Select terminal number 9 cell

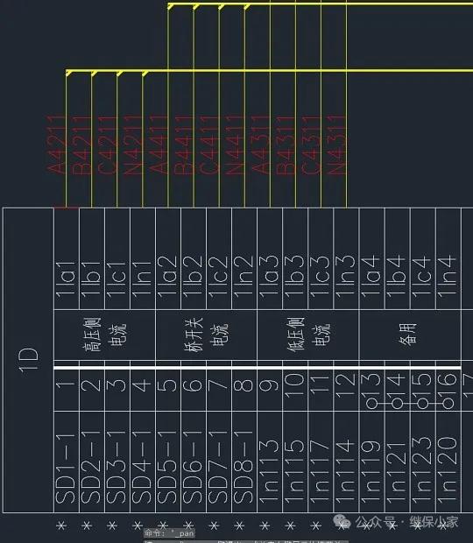coord(270,391)
